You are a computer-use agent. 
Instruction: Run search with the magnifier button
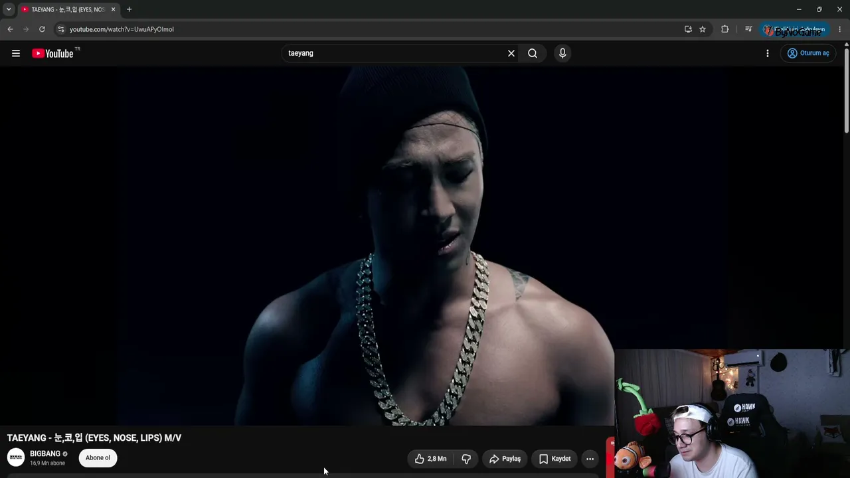(x=533, y=53)
